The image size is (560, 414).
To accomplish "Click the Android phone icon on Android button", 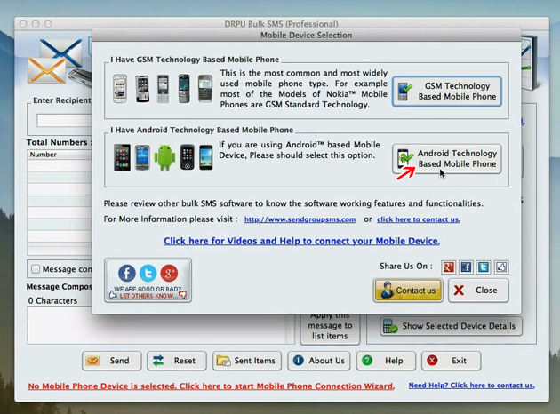I will pos(404,158).
